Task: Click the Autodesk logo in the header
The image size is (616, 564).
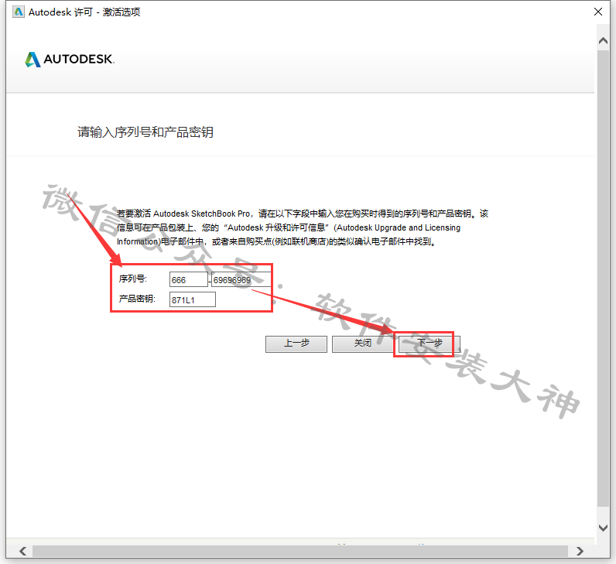Action: pos(70,60)
